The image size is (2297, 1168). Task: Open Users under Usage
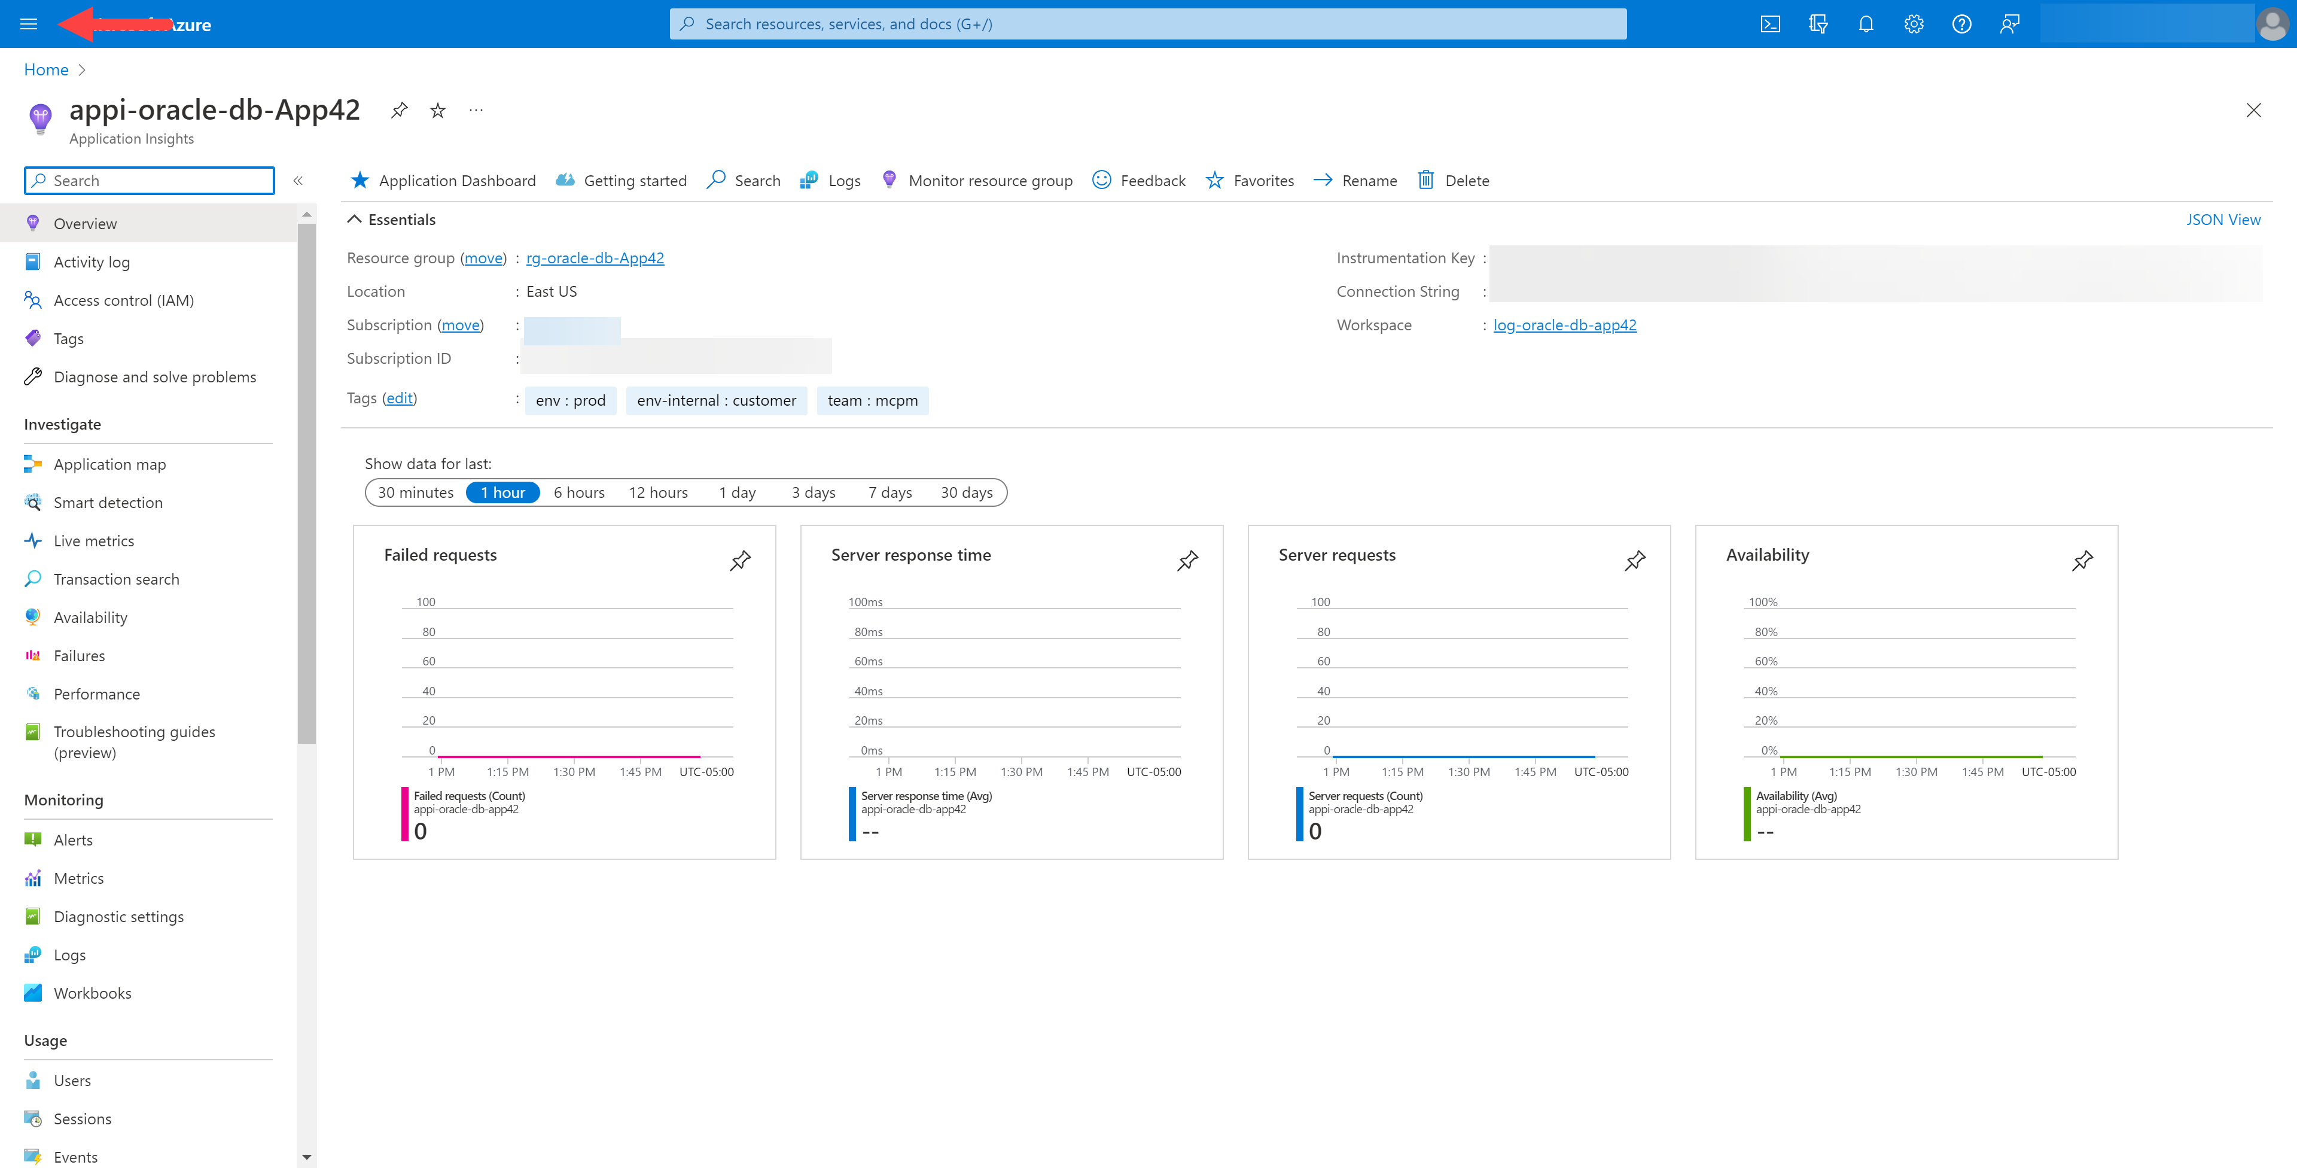click(x=148, y=1081)
